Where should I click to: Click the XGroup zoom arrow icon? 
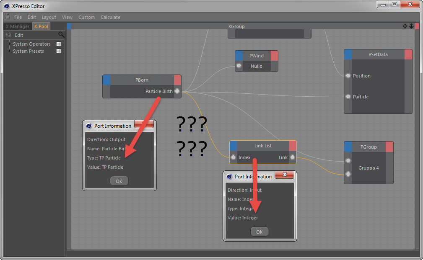click(411, 26)
